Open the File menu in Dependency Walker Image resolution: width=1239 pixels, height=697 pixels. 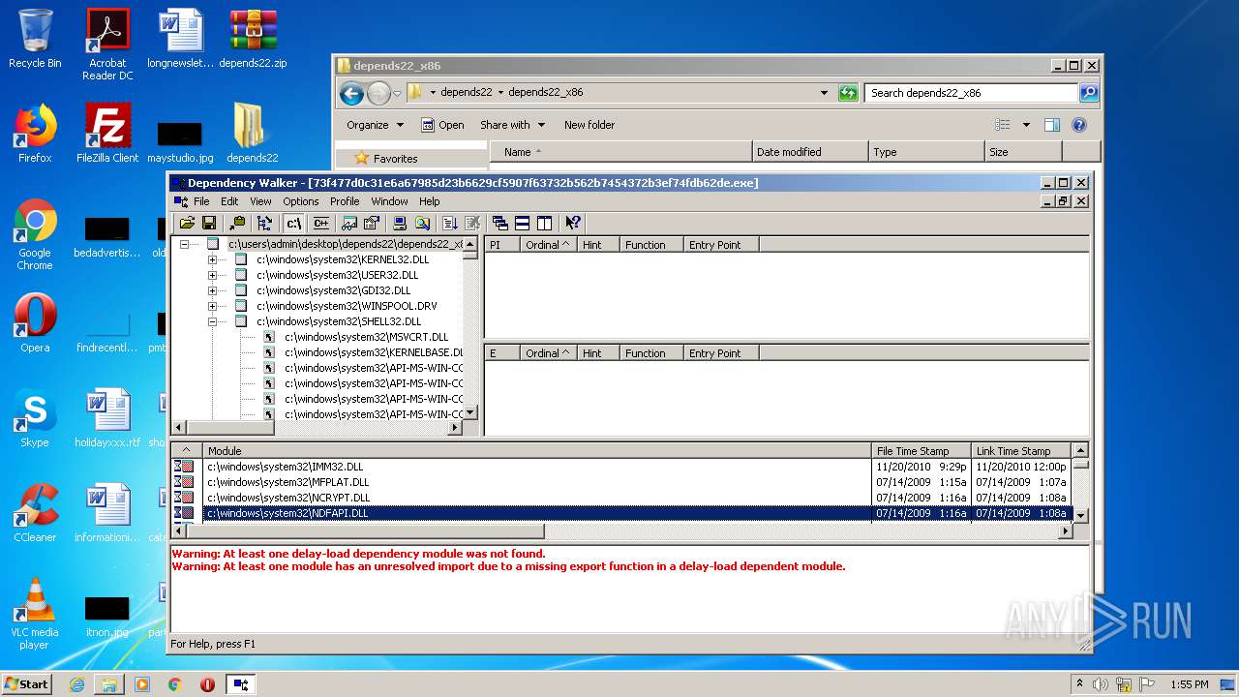click(x=201, y=201)
